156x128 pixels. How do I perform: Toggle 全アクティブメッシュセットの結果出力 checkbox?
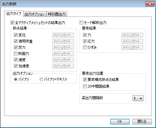[x=12, y=23]
